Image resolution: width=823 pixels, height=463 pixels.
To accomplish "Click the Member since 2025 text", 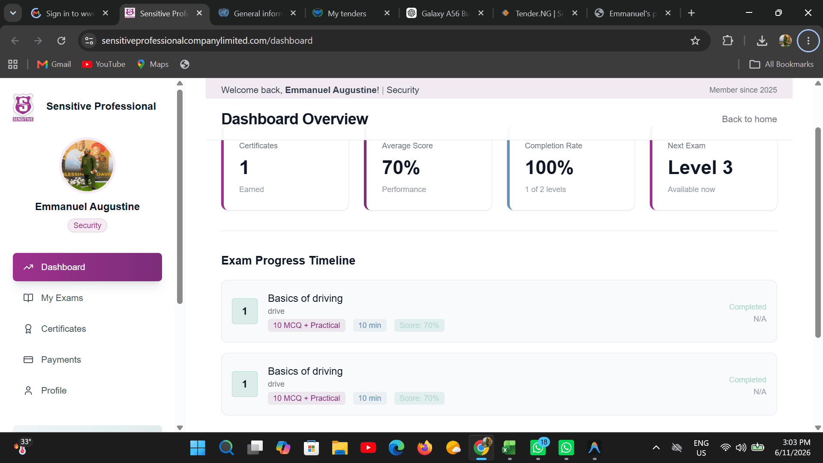I will pyautogui.click(x=743, y=90).
